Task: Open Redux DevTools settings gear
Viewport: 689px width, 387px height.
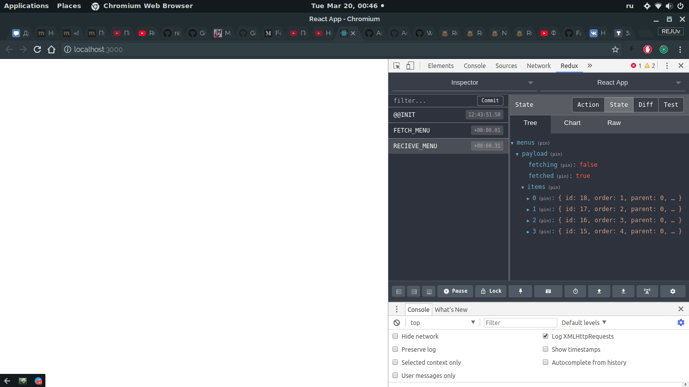Action: pyautogui.click(x=672, y=291)
